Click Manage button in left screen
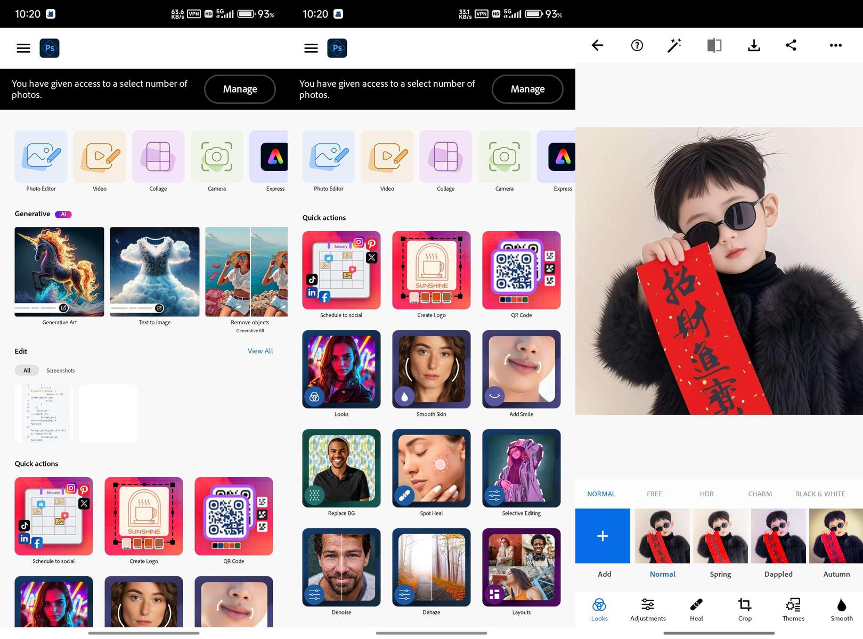Image resolution: width=863 pixels, height=639 pixels. [x=240, y=89]
